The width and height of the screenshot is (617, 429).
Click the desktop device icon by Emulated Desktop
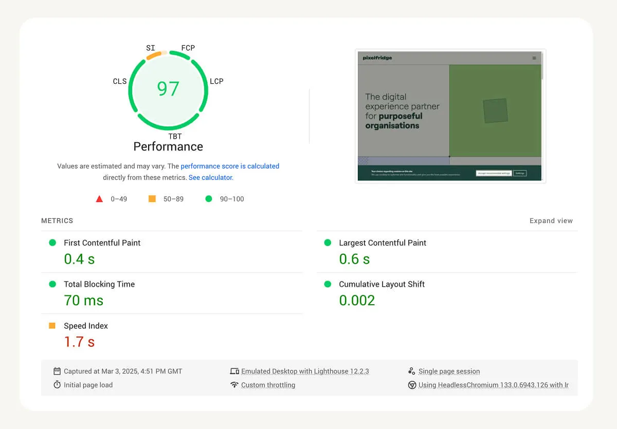(x=234, y=371)
